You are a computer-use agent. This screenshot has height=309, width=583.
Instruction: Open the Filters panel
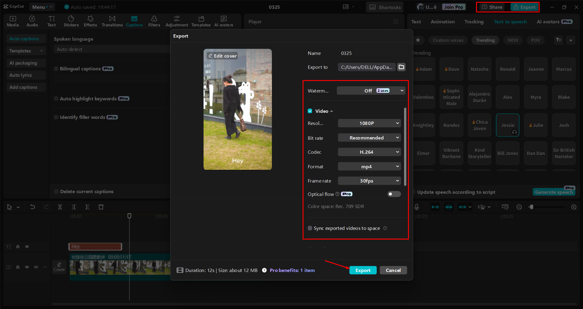click(154, 21)
